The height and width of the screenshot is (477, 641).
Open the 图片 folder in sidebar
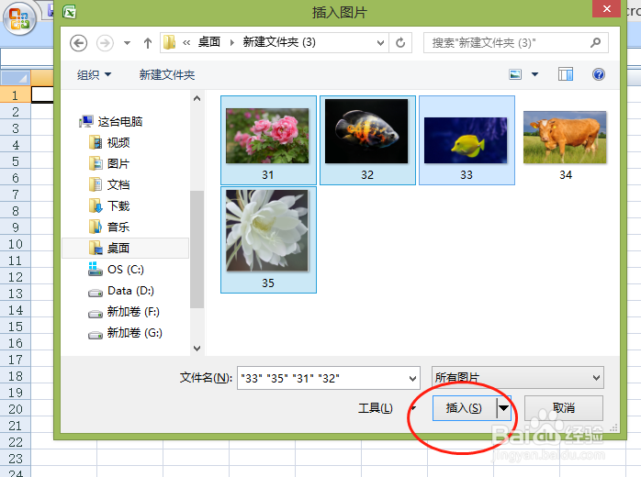point(109,164)
